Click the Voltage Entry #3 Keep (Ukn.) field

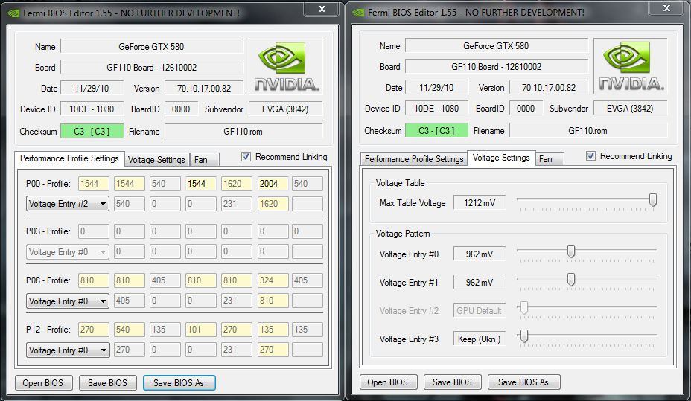(480, 339)
